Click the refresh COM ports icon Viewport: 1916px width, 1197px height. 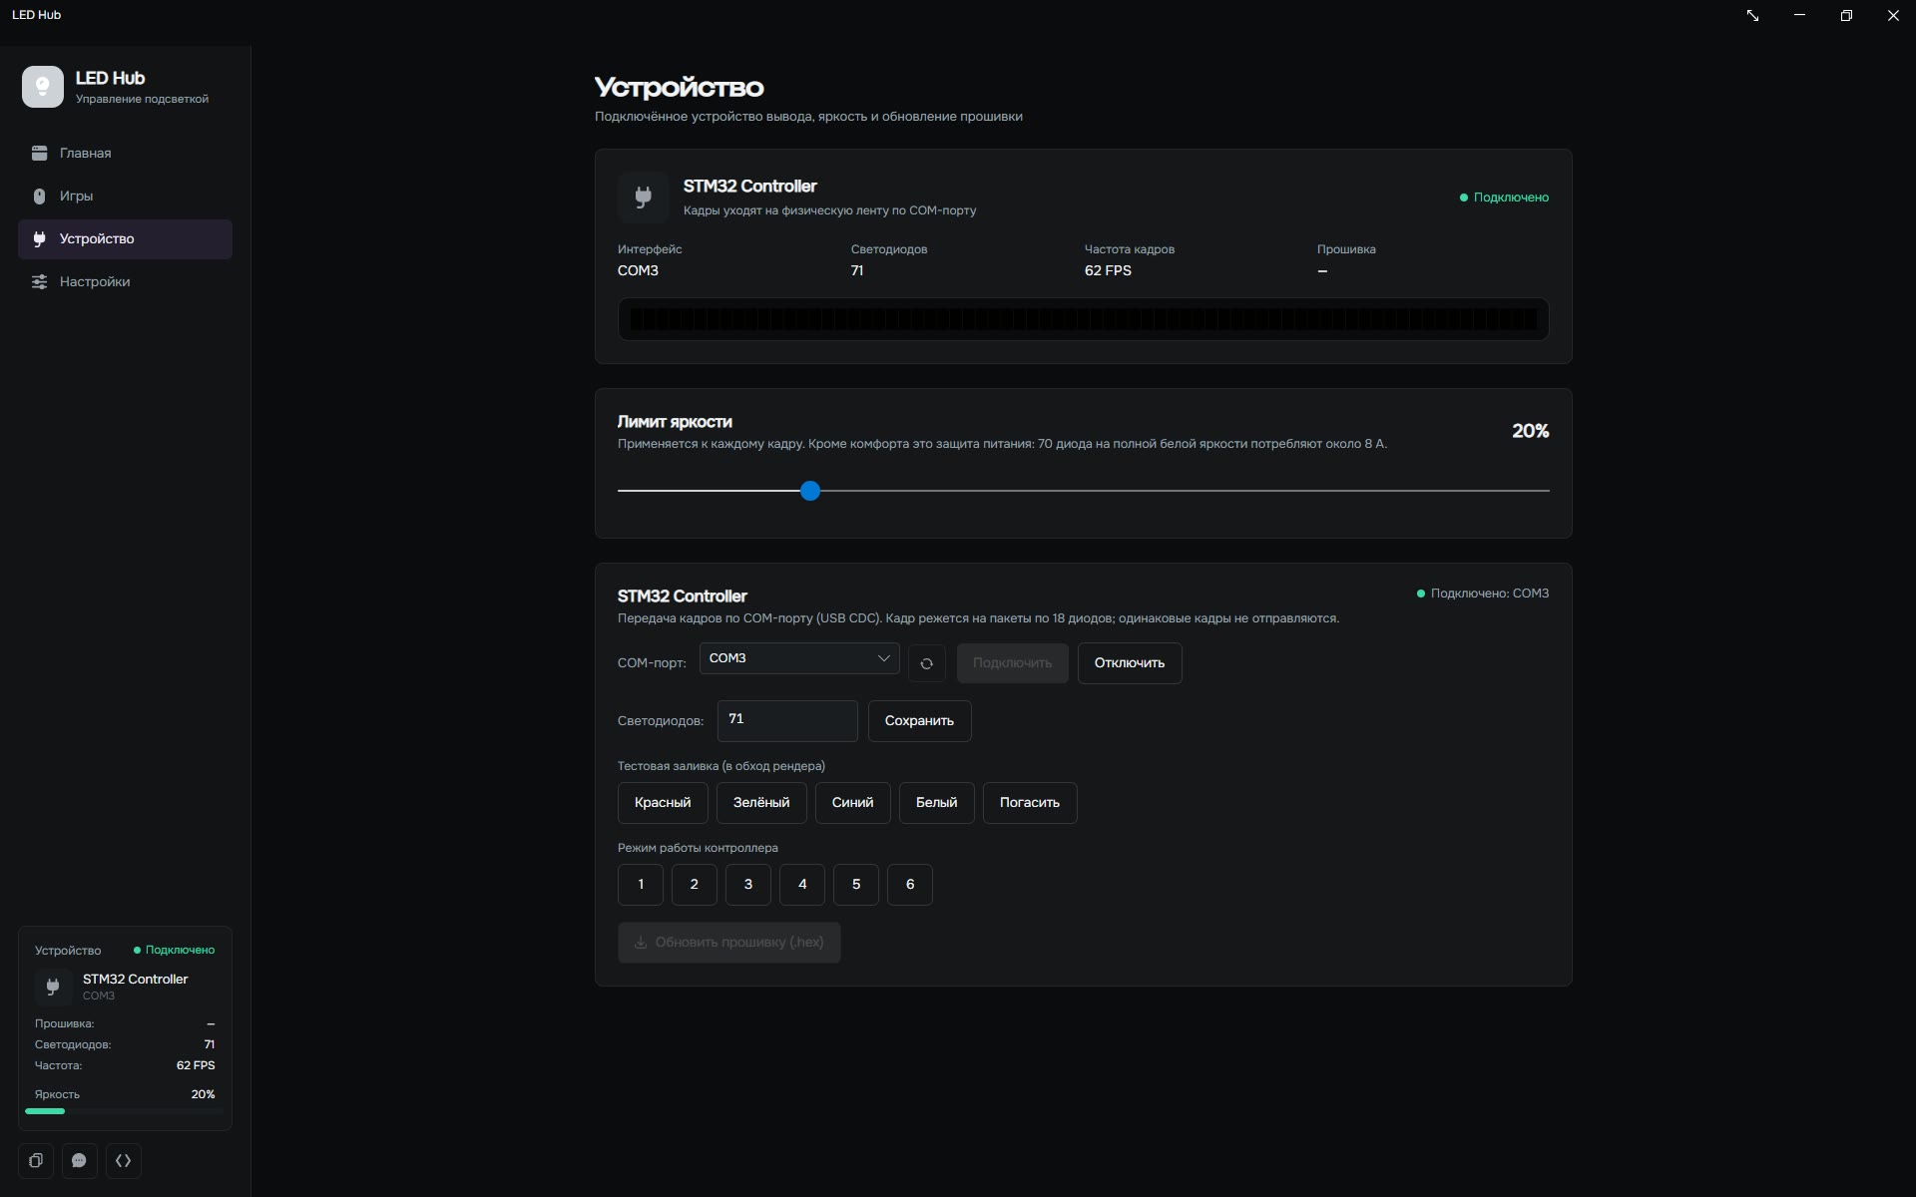(926, 663)
